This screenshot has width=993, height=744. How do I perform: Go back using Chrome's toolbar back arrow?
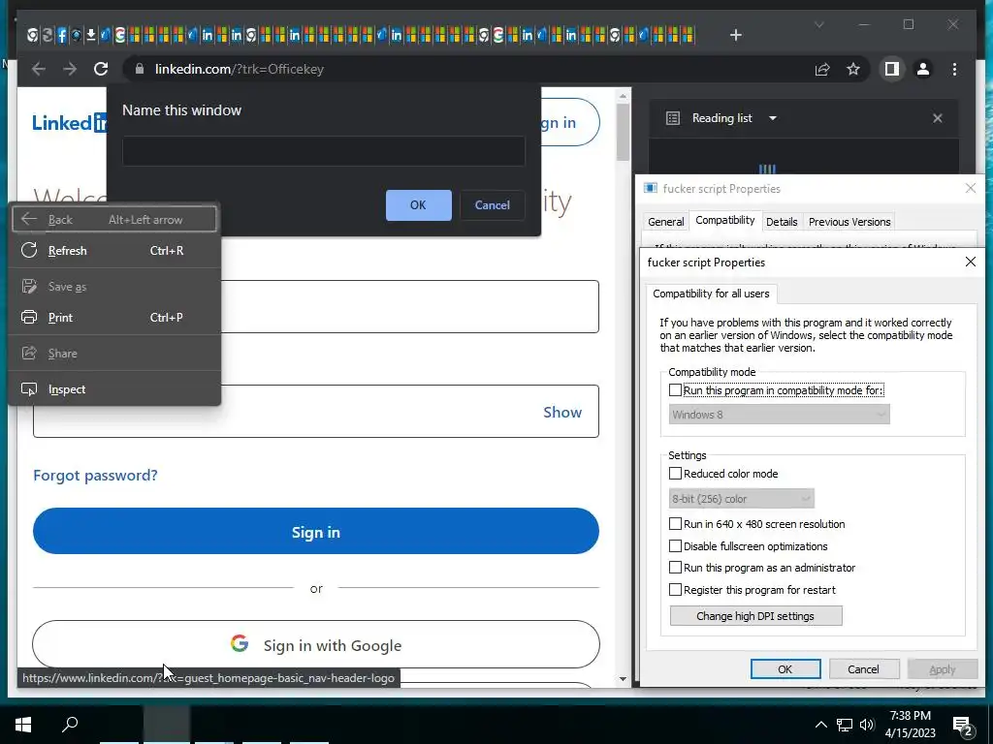(x=39, y=69)
